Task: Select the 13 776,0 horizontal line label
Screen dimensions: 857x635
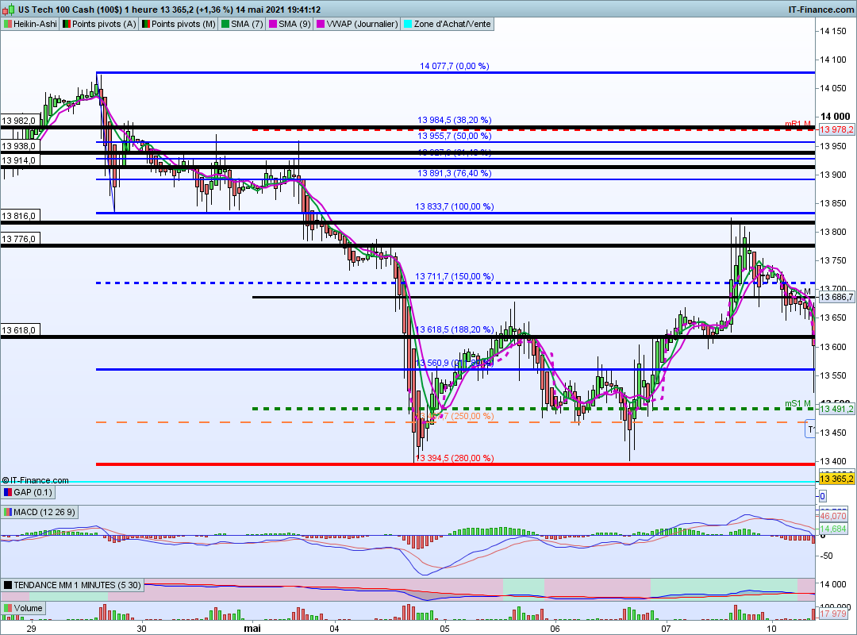Action: 18,239
